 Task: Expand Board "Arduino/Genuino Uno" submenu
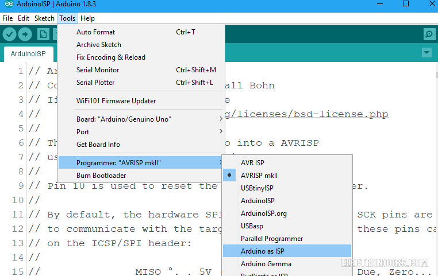tap(141, 119)
